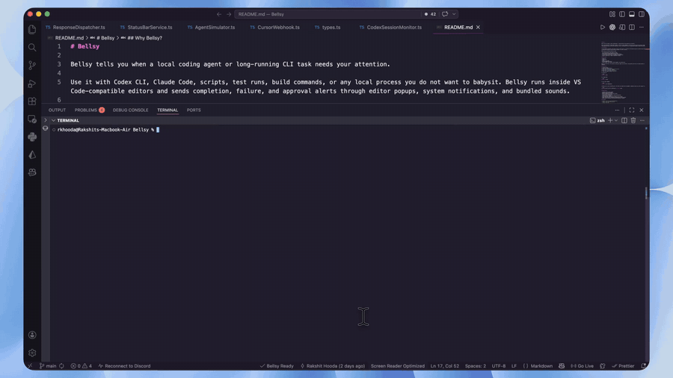Go forward with the navigation arrow
The width and height of the screenshot is (673, 378).
(x=229, y=14)
